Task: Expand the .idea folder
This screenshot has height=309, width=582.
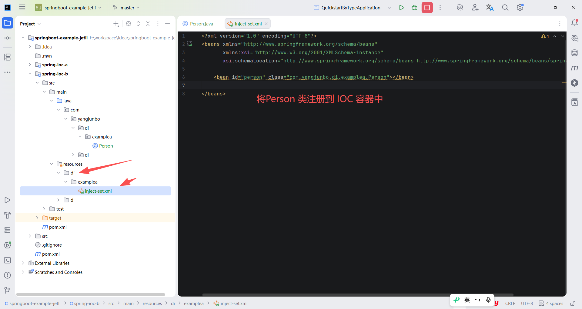Action: [30, 47]
